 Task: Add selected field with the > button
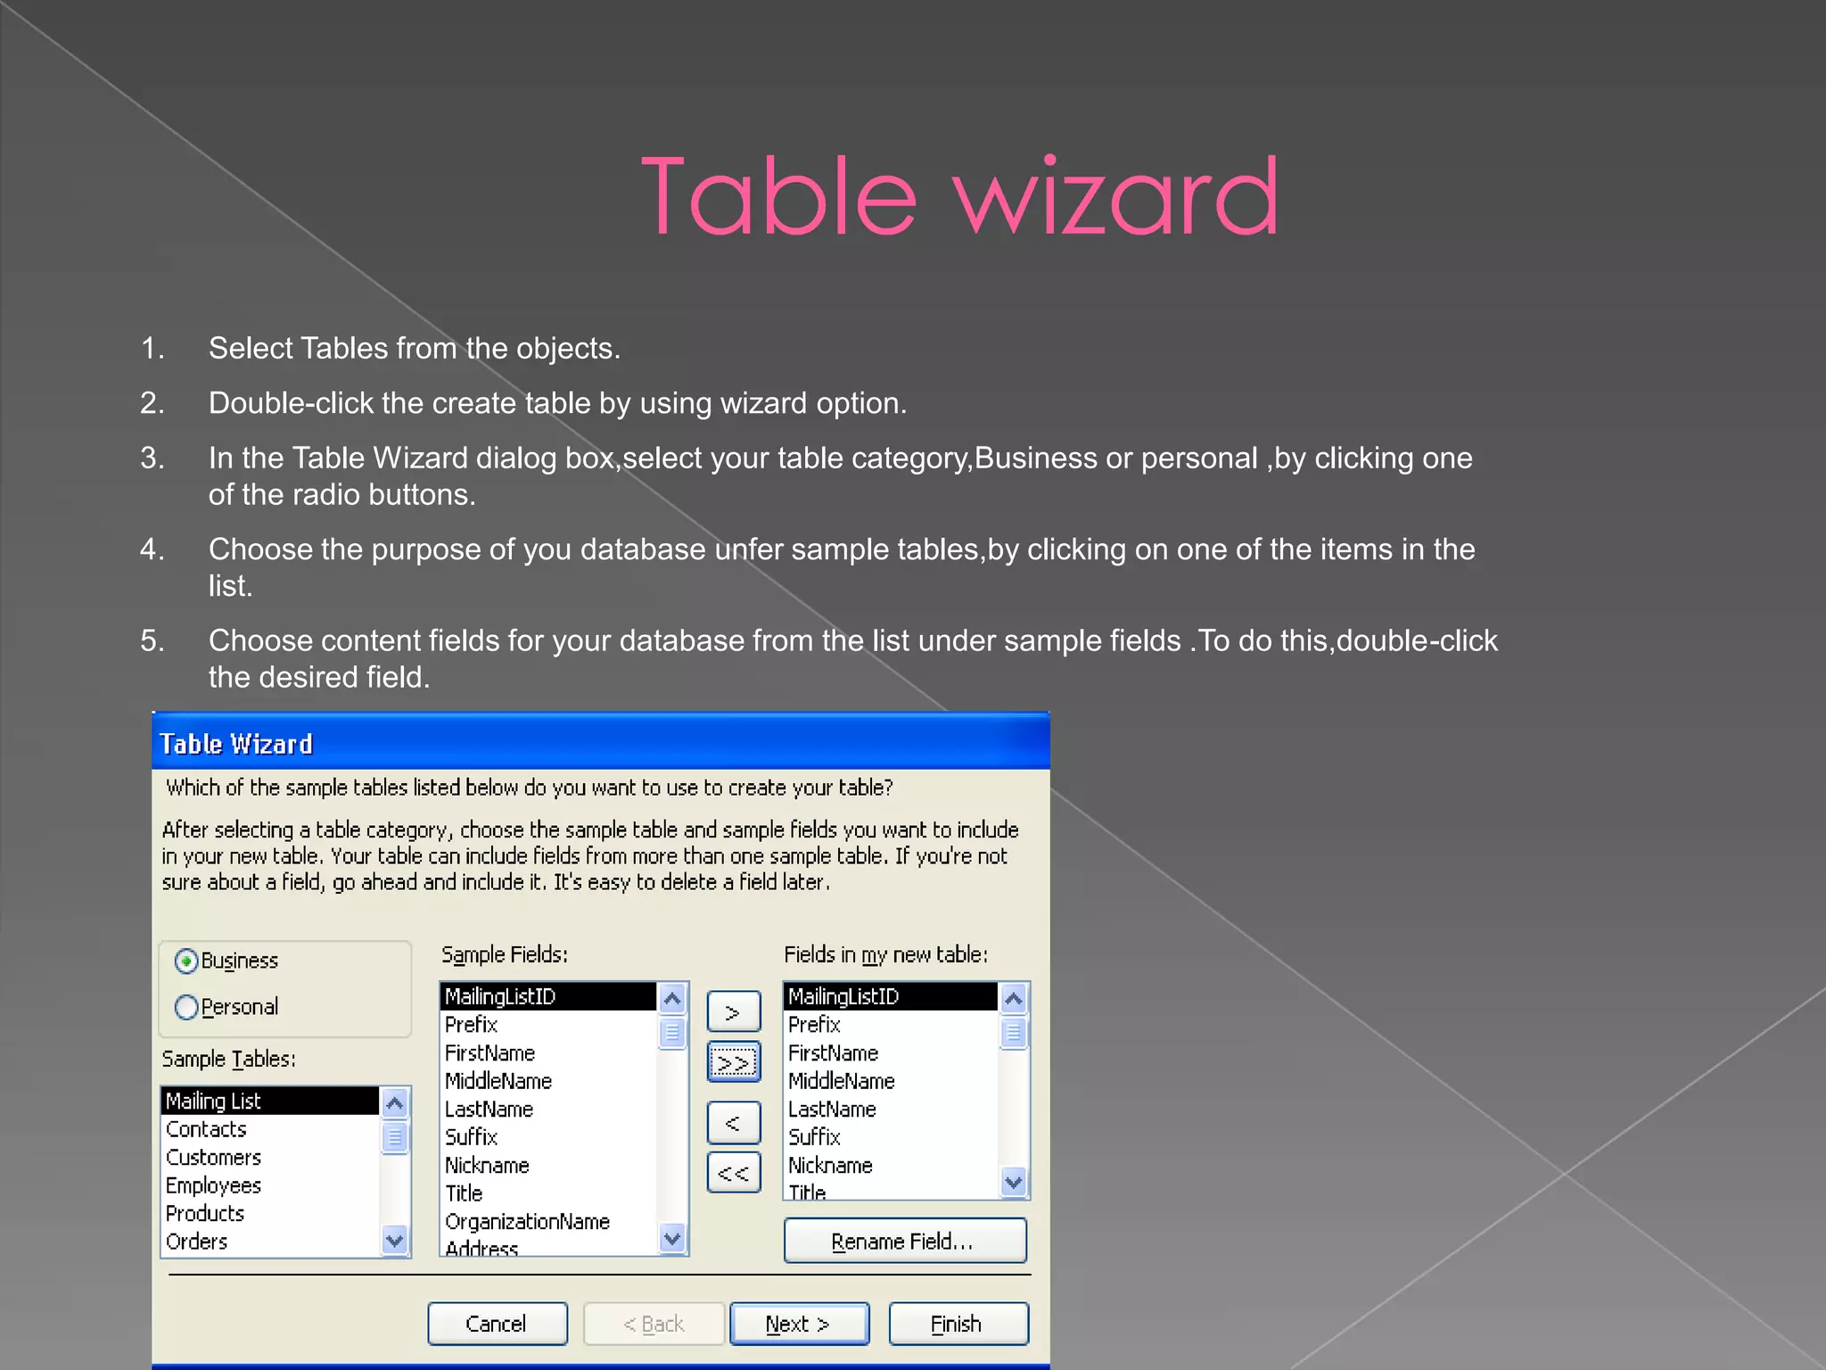[733, 1011]
